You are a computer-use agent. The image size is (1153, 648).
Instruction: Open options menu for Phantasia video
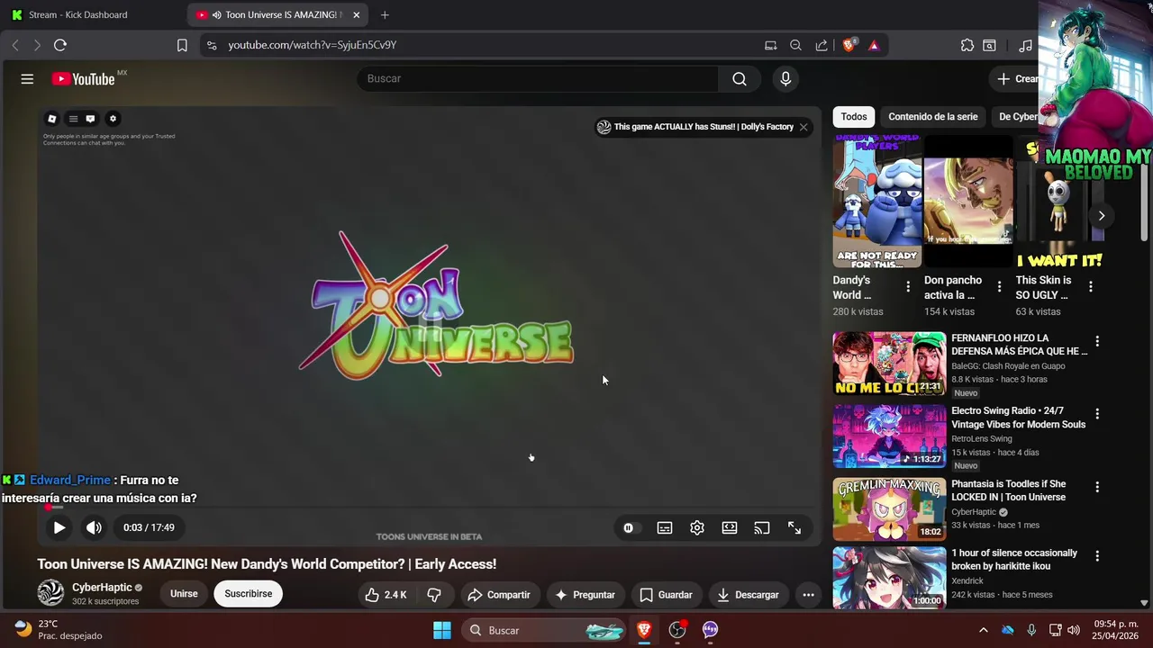point(1097,487)
